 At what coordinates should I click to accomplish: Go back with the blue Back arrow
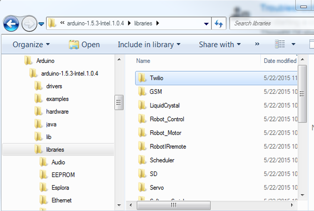point(11,24)
